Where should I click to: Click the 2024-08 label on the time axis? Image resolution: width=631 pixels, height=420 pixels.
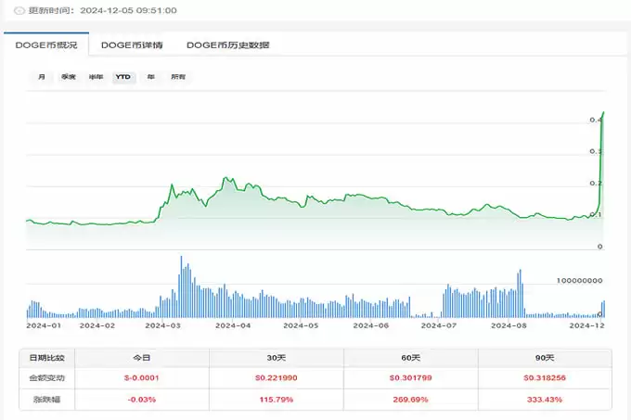509,325
